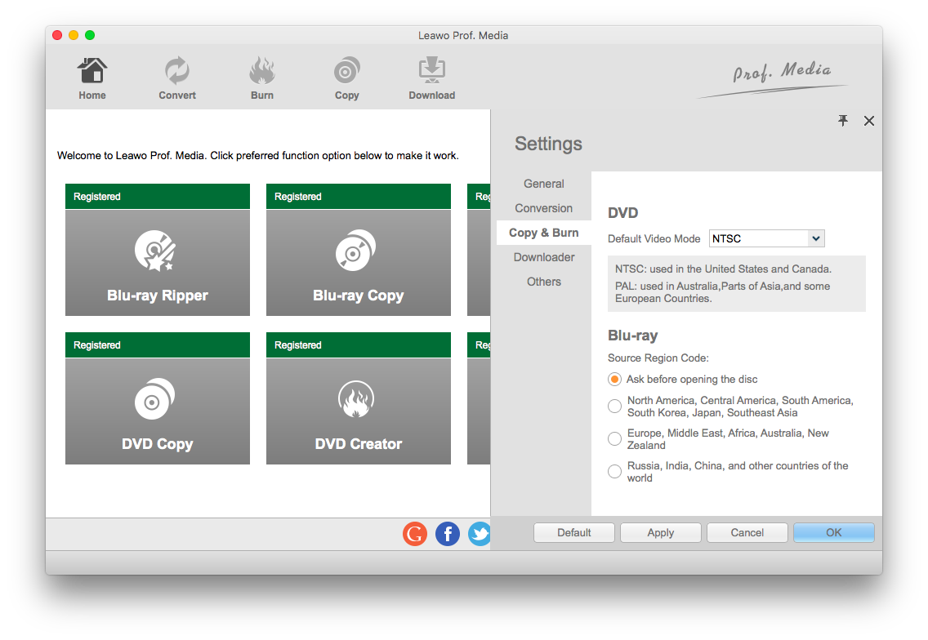Screen dimensions: 928x640
Task: Open the Google Plus share icon
Action: [x=415, y=534]
